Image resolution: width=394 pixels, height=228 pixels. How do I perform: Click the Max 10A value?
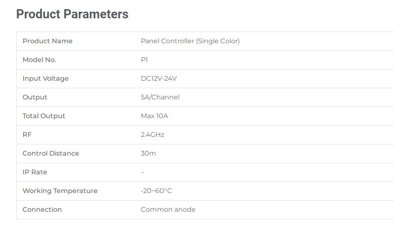(x=154, y=116)
